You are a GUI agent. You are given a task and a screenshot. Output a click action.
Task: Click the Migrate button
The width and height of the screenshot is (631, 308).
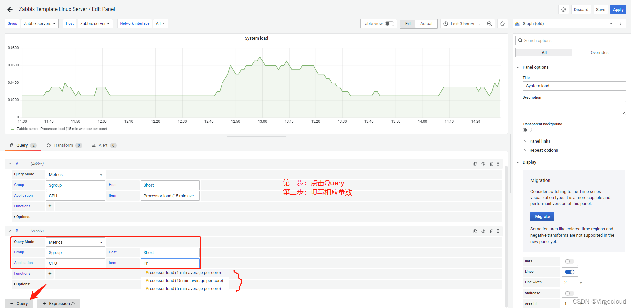(542, 217)
